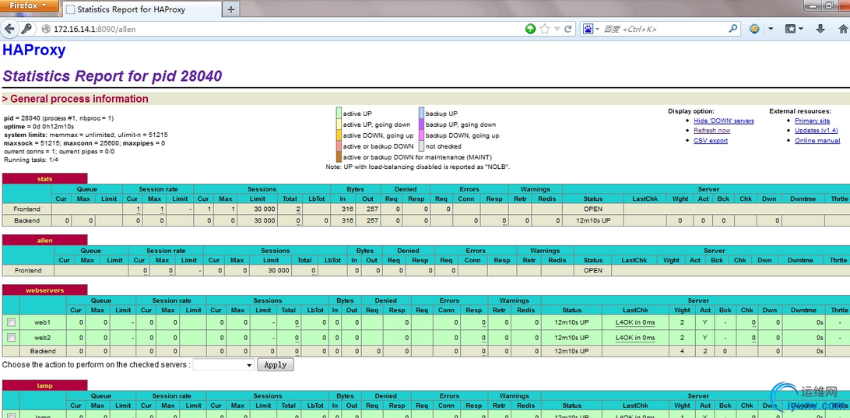
Task: Click the backup UP blue legend swatch
Action: tap(420, 114)
